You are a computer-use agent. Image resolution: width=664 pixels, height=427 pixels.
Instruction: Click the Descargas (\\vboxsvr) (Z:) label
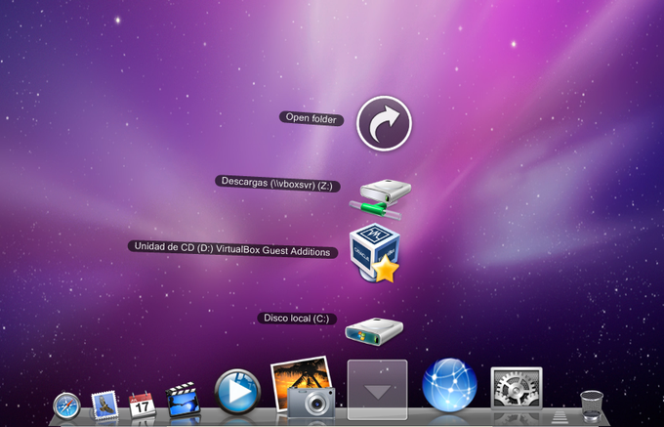pos(277,184)
